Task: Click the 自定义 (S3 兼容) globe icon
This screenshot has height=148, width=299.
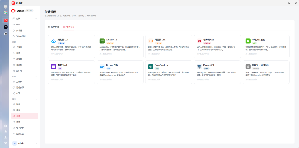Action: [248, 67]
